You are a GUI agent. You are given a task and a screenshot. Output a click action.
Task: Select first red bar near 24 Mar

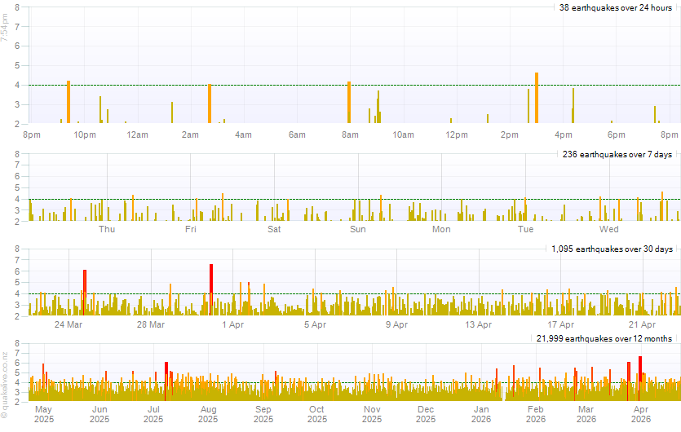[x=84, y=292]
